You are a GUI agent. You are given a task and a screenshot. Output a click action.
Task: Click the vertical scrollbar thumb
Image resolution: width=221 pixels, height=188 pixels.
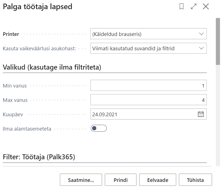218,41
